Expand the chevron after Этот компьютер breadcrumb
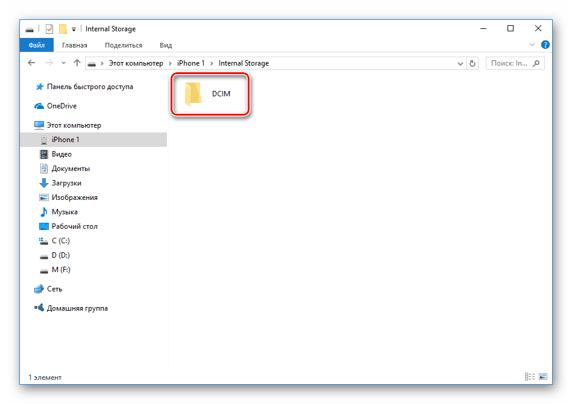572x404 pixels. pyautogui.click(x=170, y=63)
